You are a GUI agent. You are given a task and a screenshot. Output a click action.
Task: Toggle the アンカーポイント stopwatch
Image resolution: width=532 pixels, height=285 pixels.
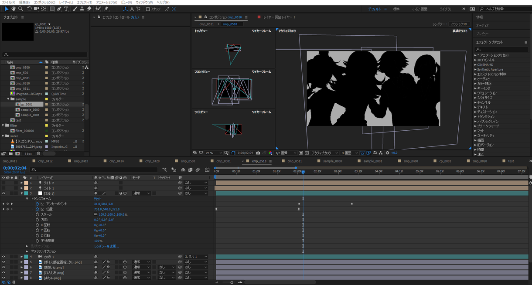(x=37, y=204)
